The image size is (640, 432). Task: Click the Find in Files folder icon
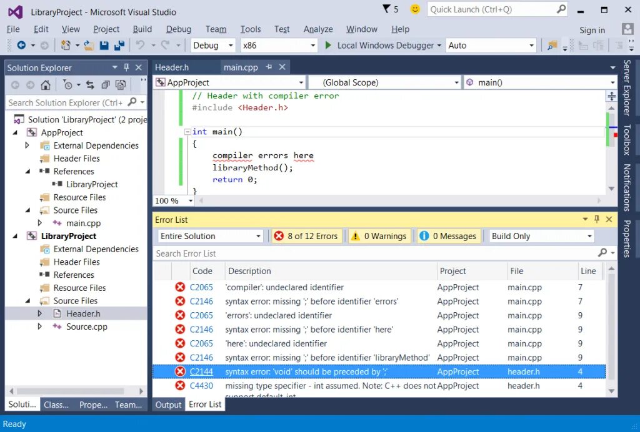(552, 45)
